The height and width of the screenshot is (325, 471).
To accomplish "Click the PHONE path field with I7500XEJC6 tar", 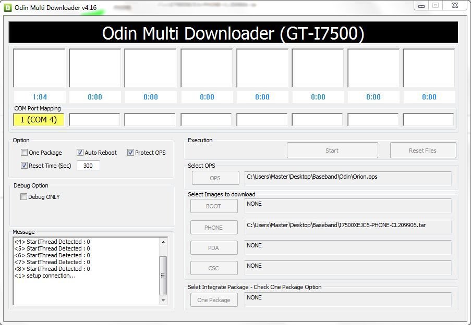I will pyautogui.click(x=348, y=227).
